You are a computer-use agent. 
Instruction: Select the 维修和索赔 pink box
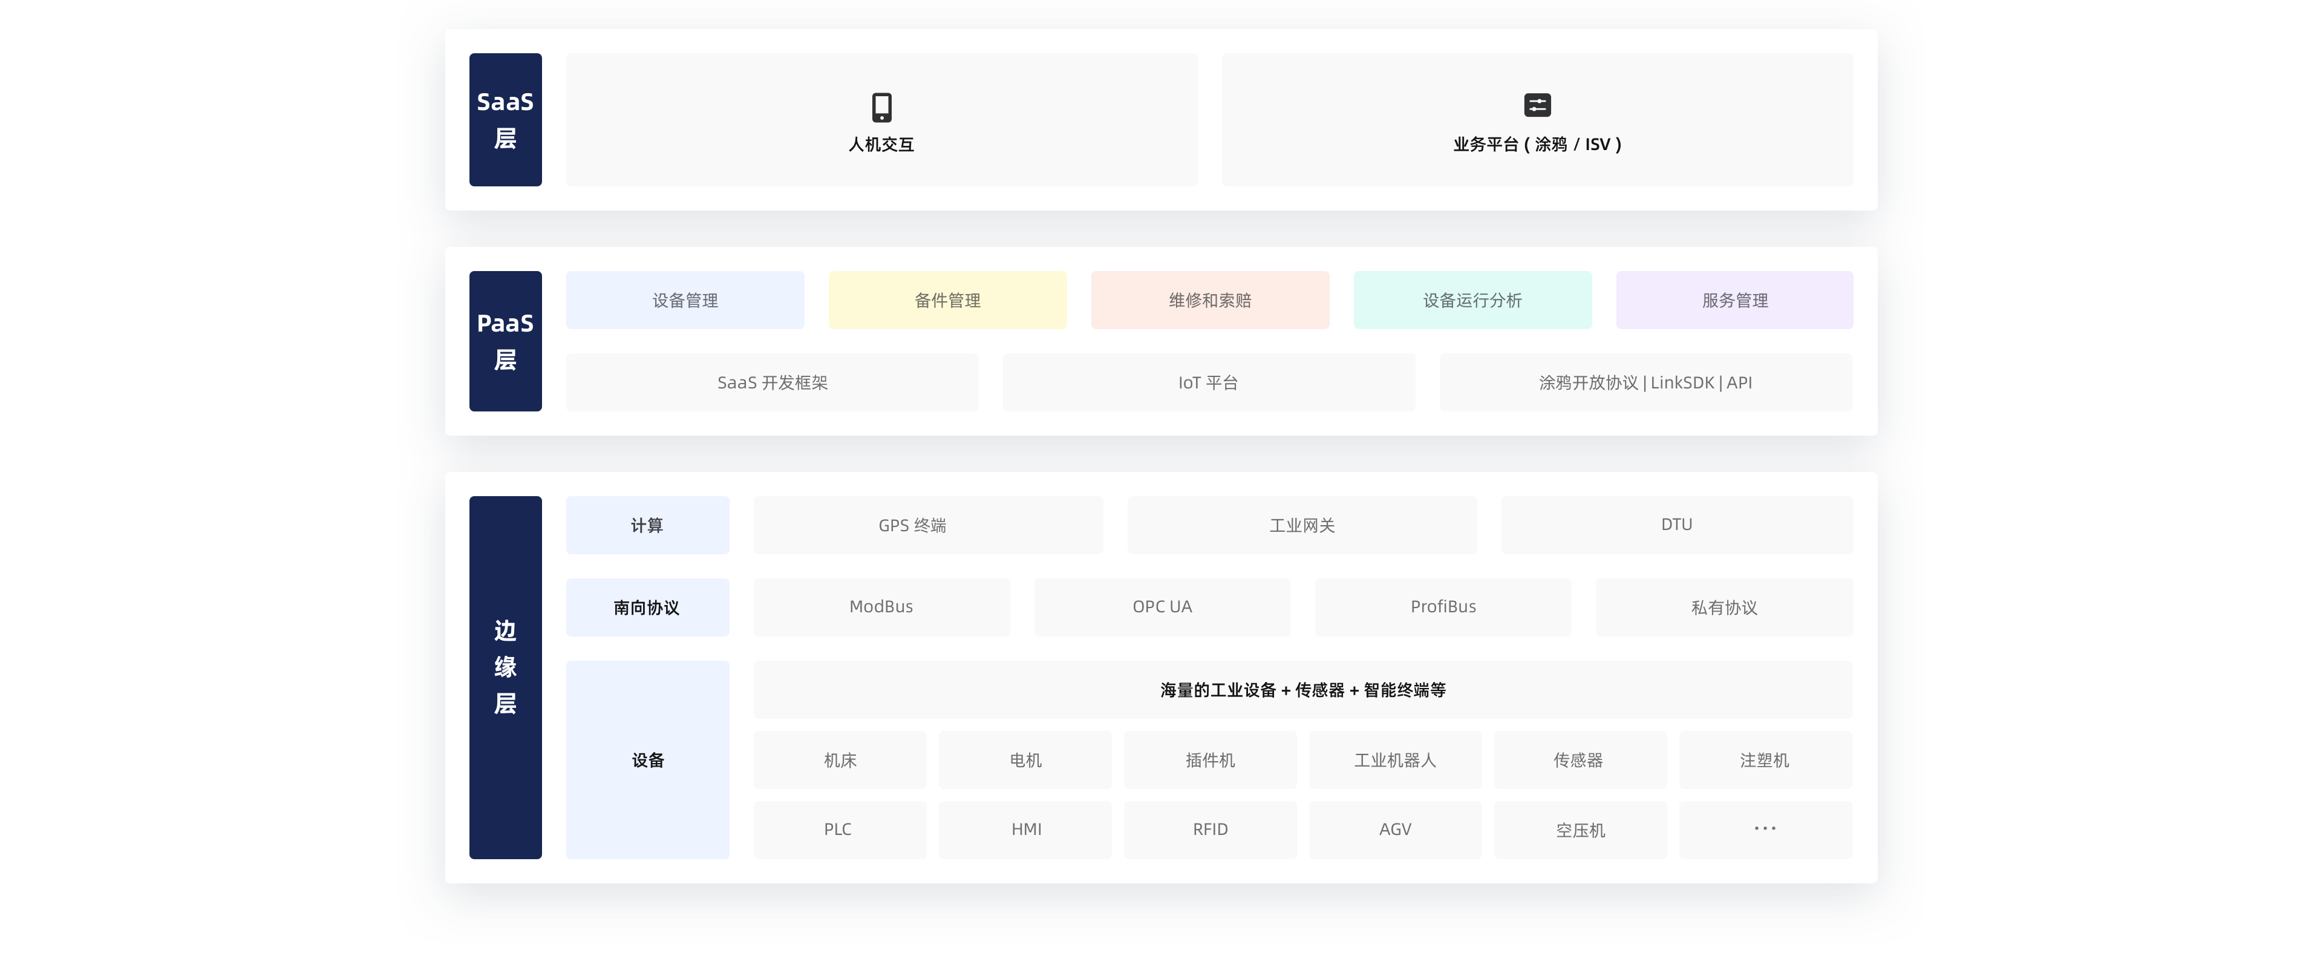(x=1209, y=300)
